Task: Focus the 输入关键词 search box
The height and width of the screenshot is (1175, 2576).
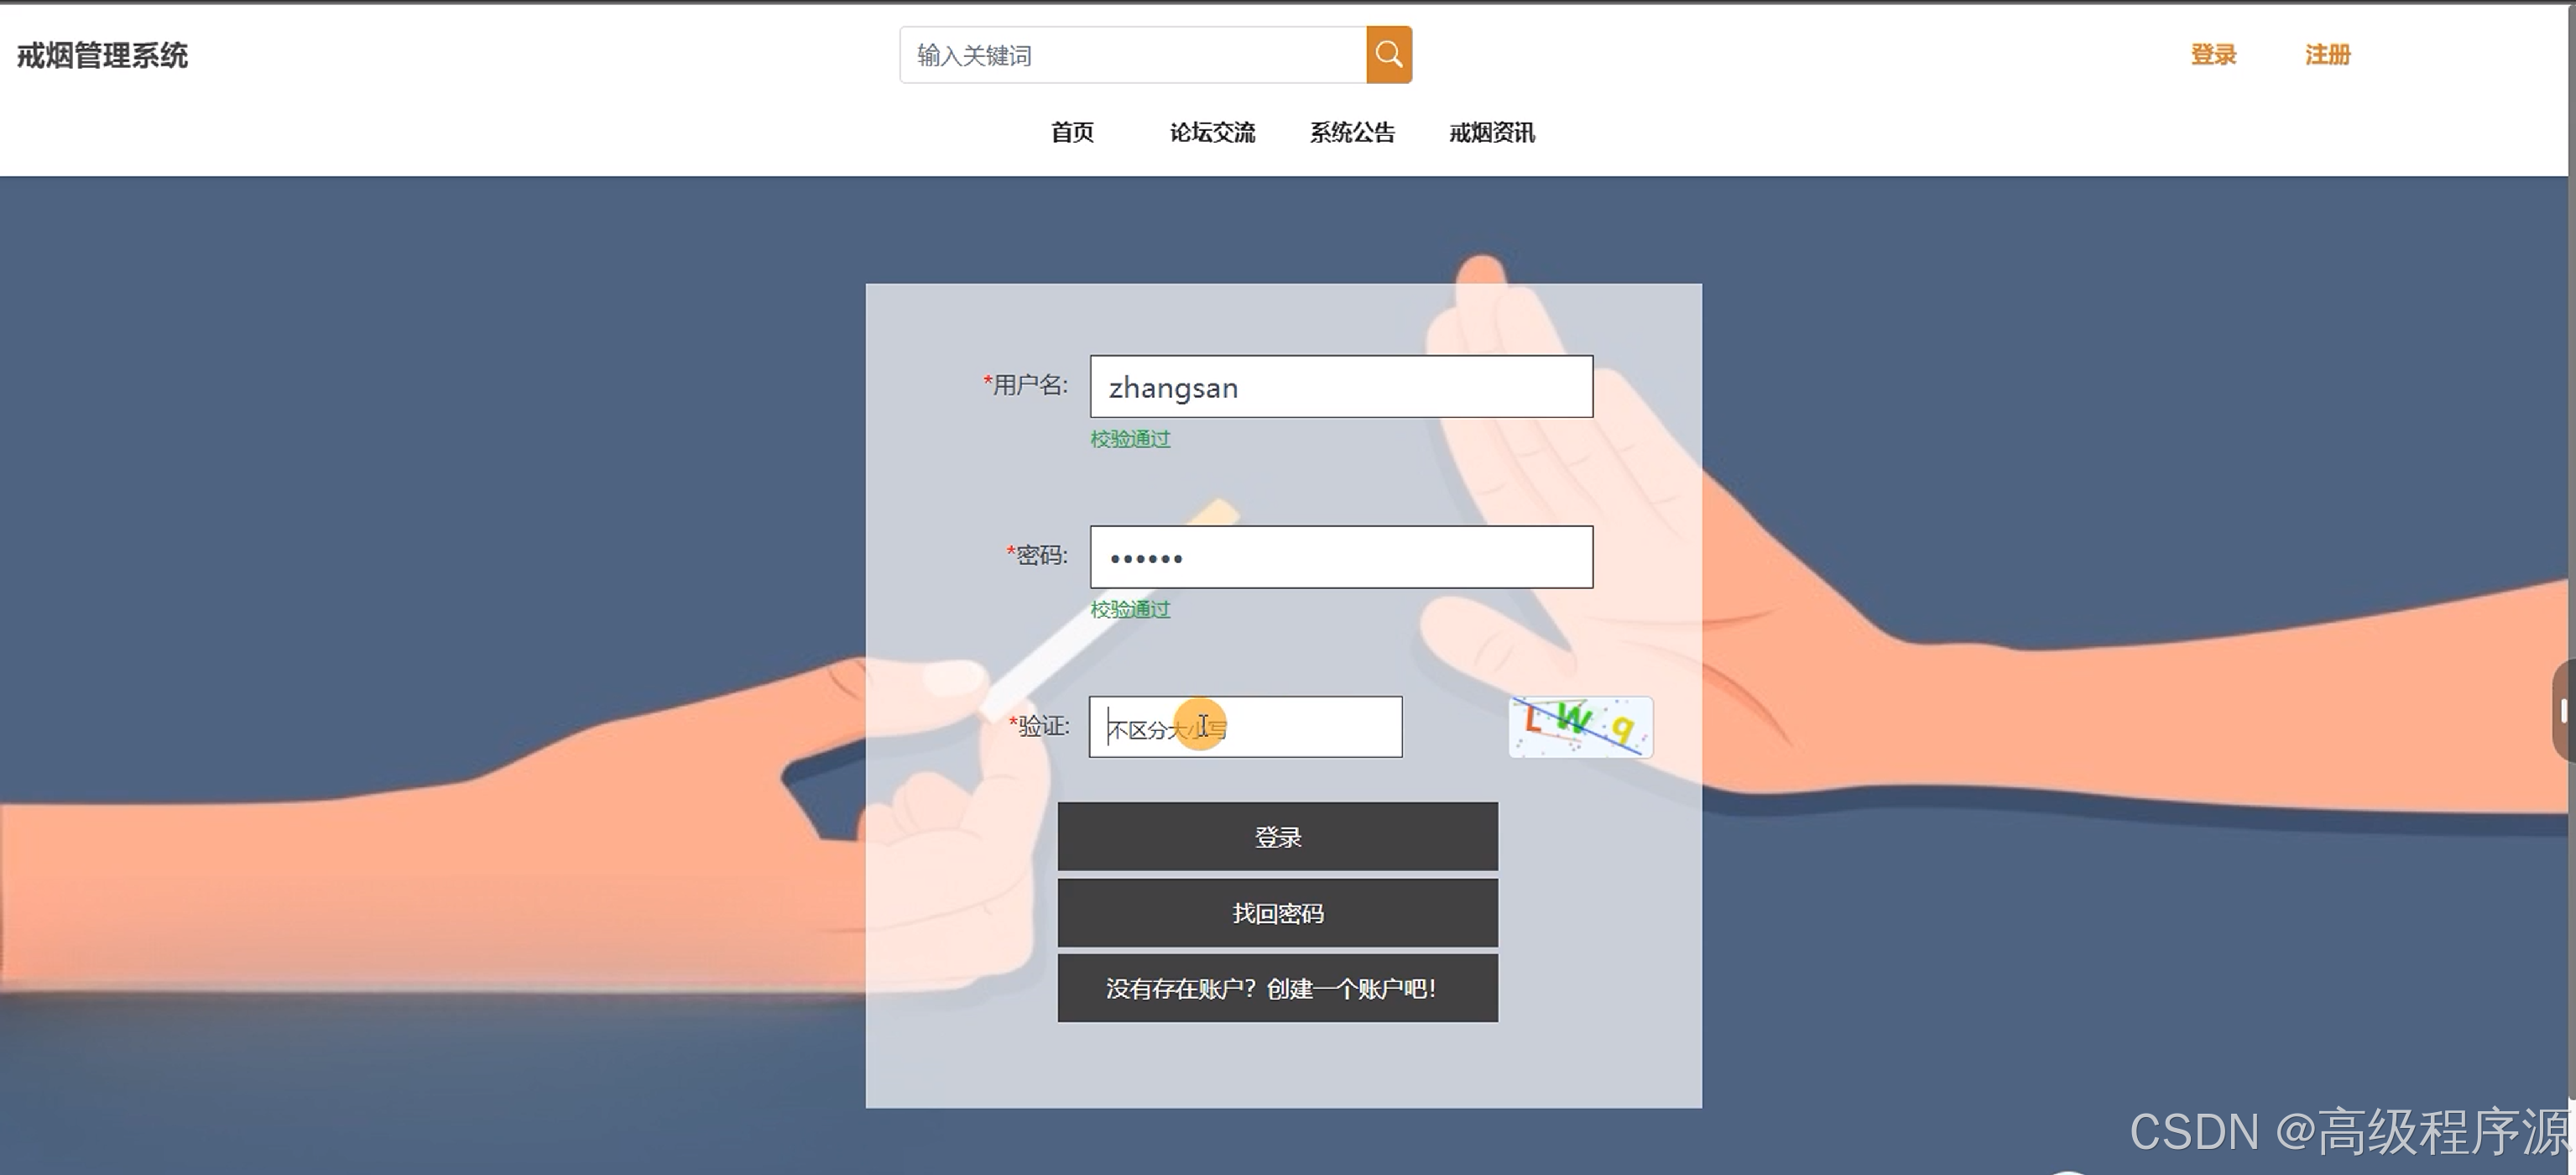Action: point(1132,55)
